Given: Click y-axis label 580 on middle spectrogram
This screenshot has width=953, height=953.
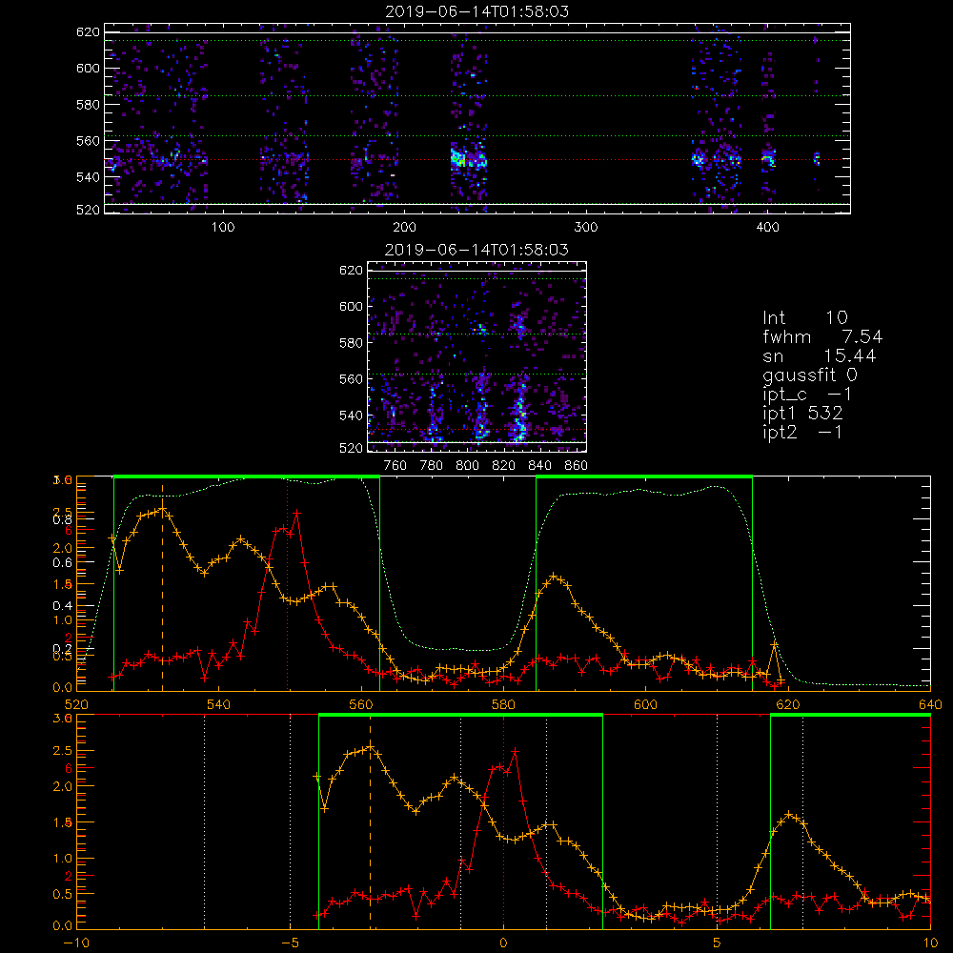Looking at the screenshot, I should pyautogui.click(x=352, y=343).
